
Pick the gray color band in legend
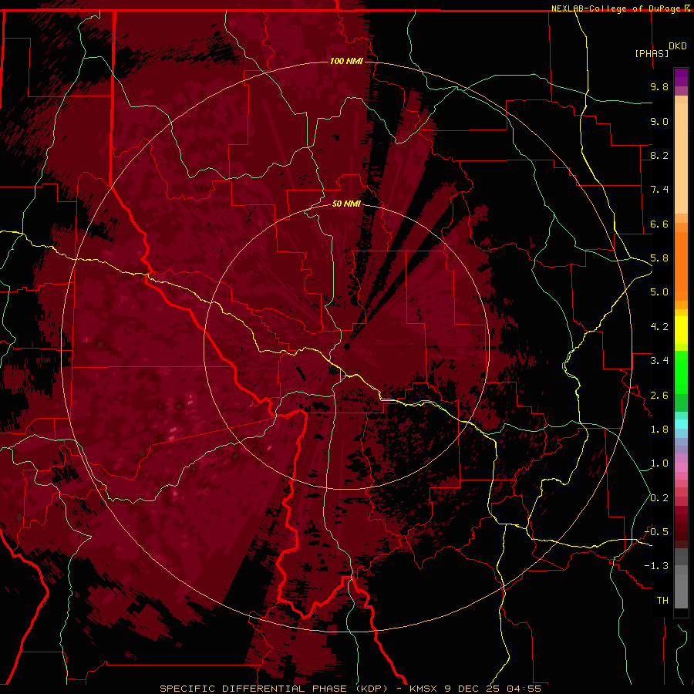coord(681,579)
